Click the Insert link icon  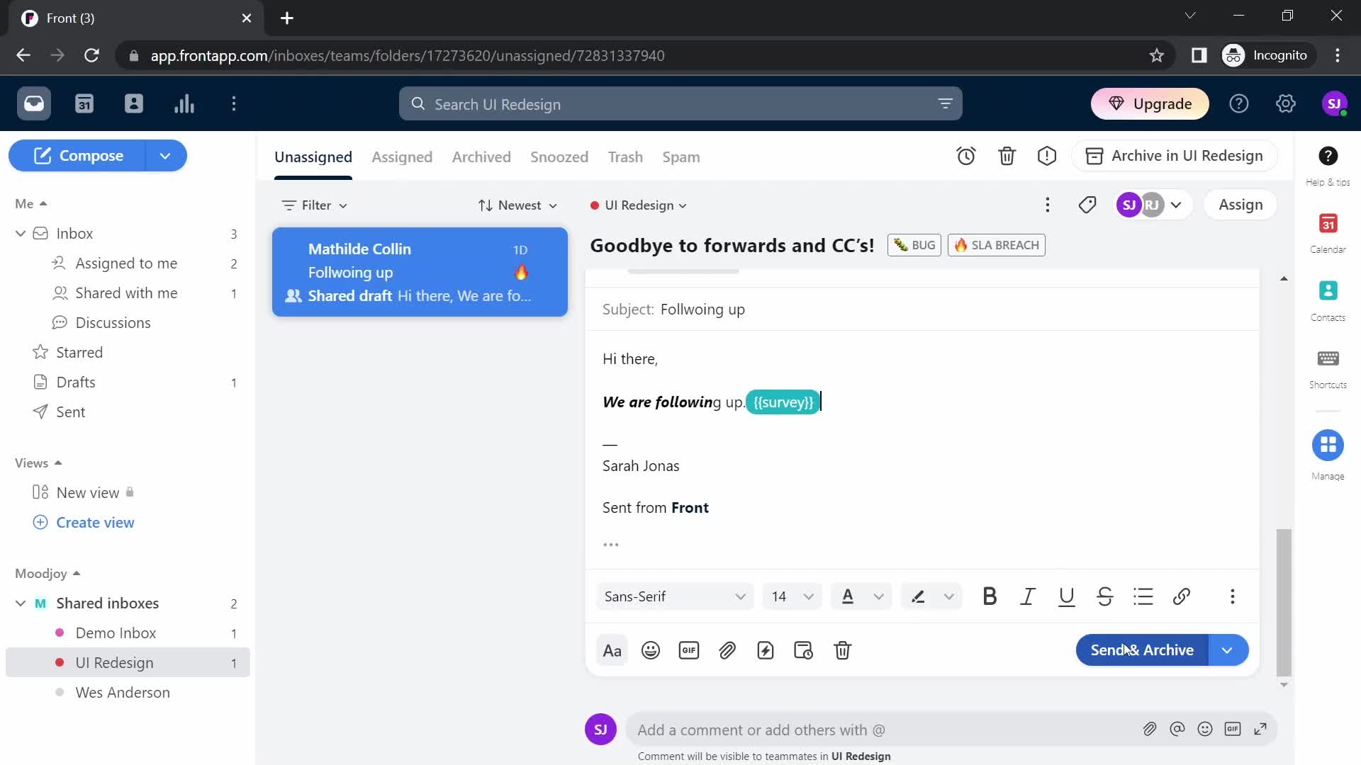click(x=1180, y=596)
